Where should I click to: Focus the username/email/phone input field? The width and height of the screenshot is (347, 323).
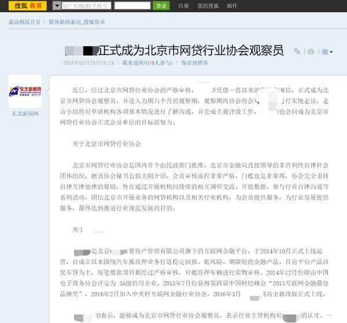[x=86, y=6]
